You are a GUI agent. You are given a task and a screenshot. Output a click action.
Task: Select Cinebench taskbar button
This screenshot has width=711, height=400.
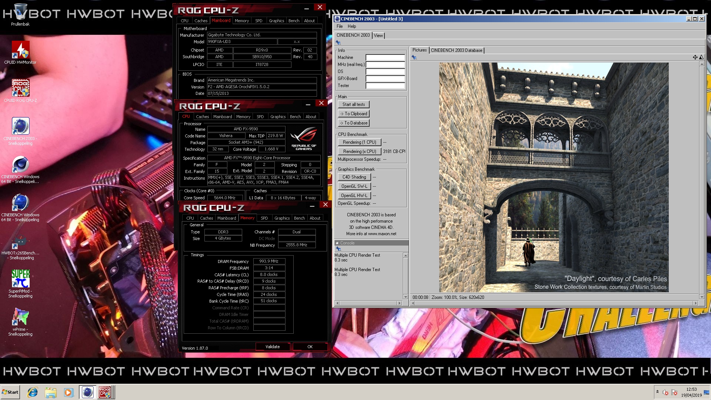87,392
